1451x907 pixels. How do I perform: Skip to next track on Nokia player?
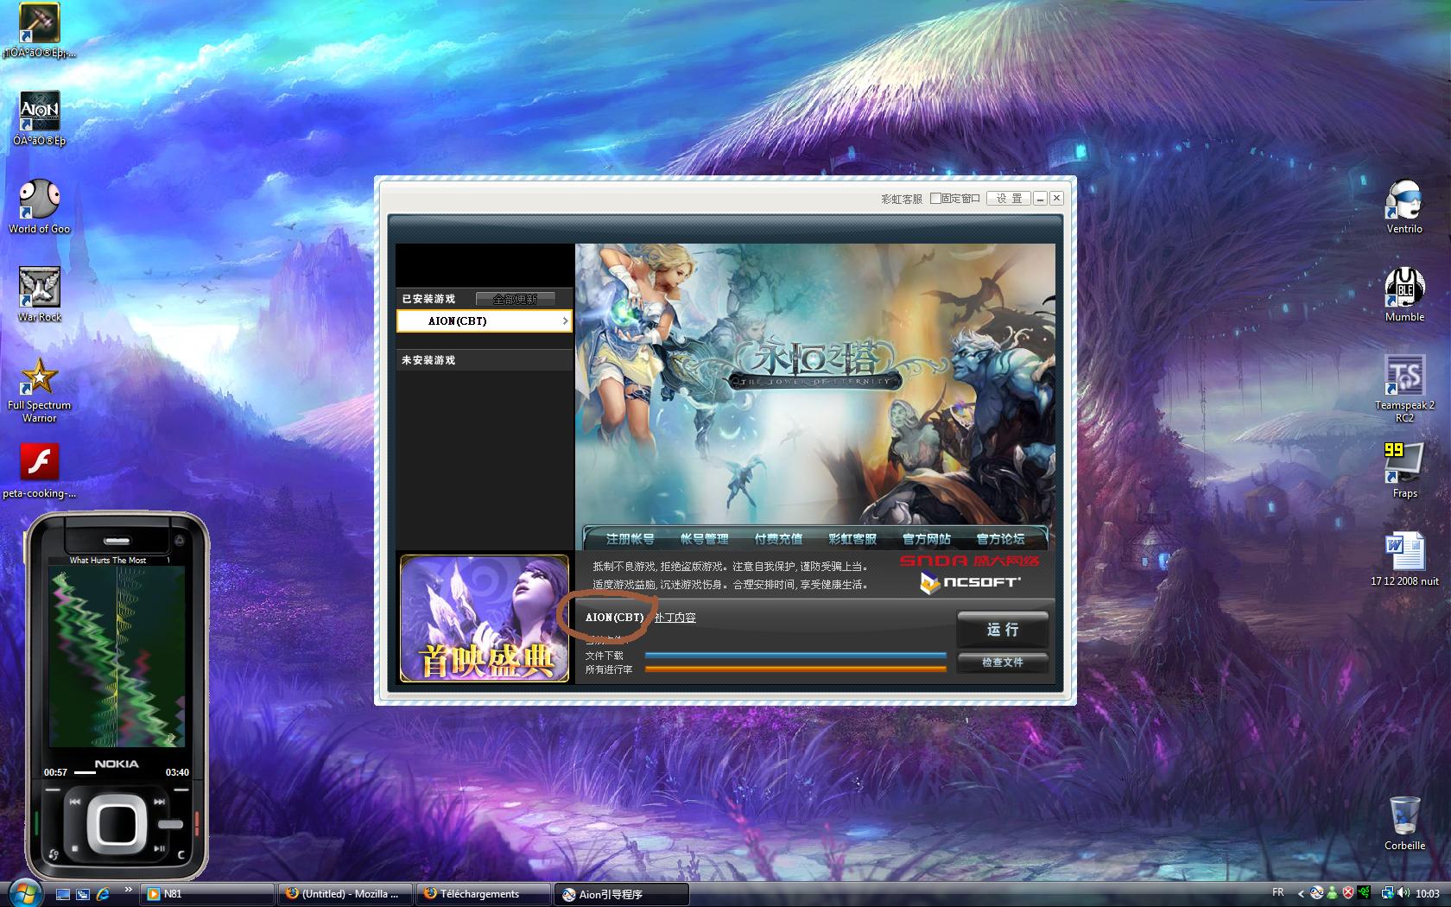click(x=159, y=802)
